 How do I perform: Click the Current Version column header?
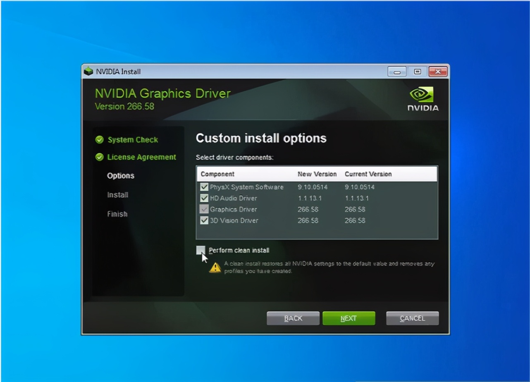(x=368, y=174)
